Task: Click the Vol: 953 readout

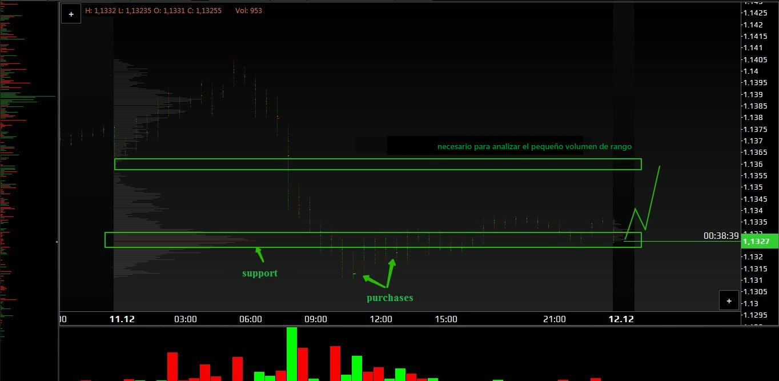Action: 248,10
